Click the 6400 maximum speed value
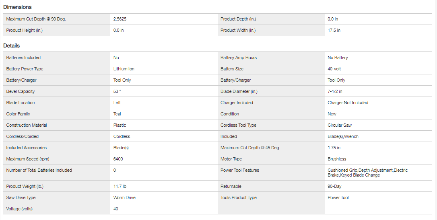 coord(118,159)
